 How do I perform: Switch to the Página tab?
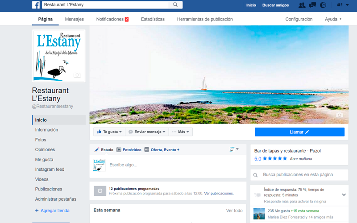(x=46, y=19)
